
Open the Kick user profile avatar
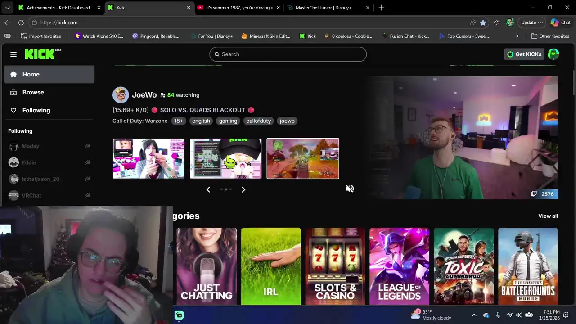coord(553,54)
